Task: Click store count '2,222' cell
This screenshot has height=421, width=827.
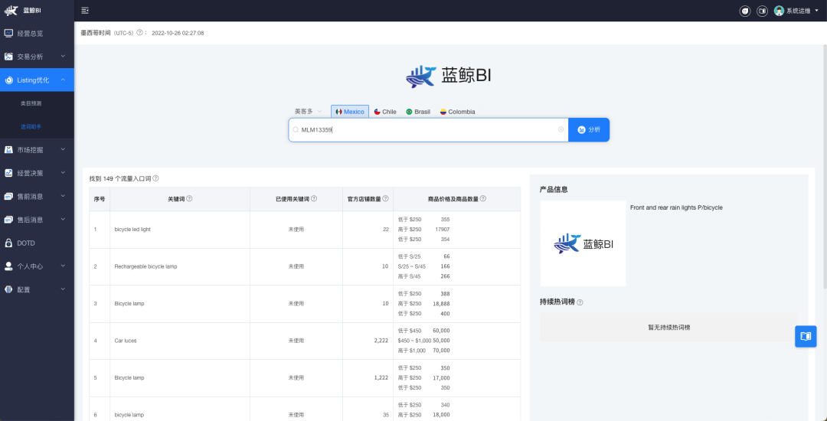Action: 381,341
